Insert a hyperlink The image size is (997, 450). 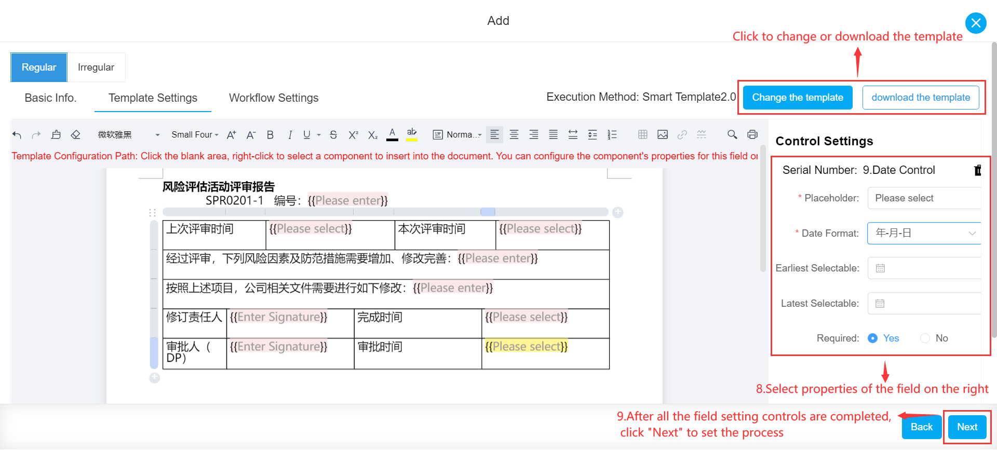682,135
